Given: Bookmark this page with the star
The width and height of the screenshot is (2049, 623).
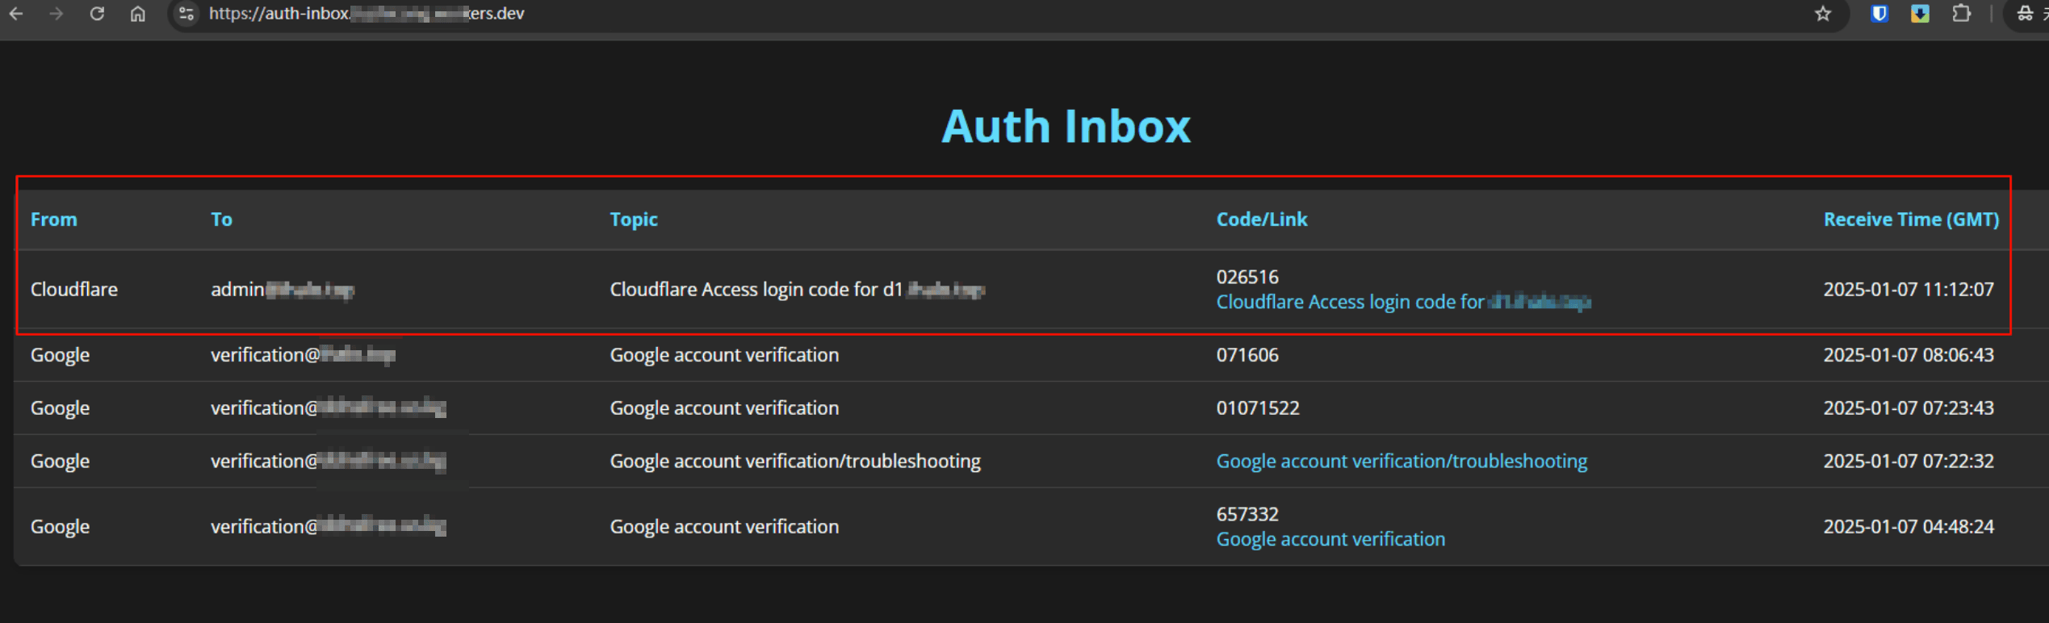Looking at the screenshot, I should [1823, 14].
